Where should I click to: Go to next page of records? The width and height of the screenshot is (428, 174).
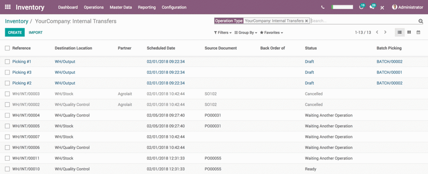[x=385, y=32]
